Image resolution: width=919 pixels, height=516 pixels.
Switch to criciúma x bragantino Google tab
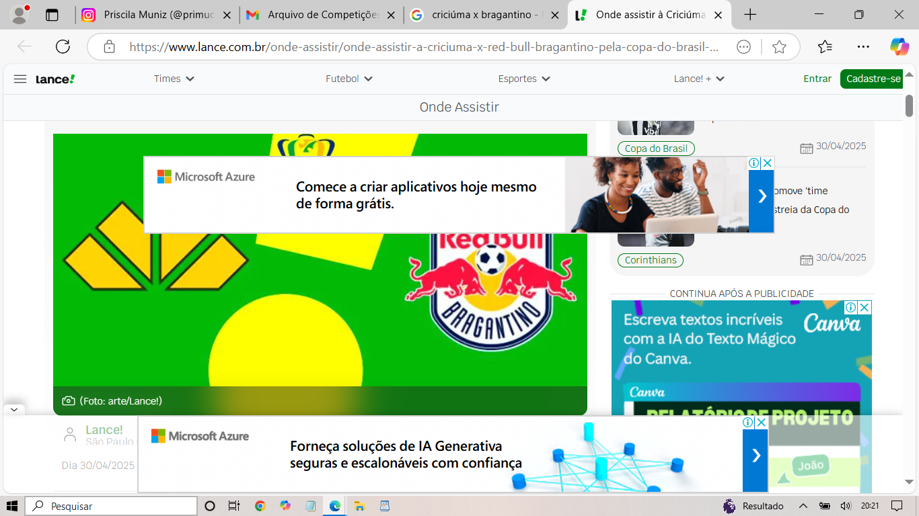[486, 15]
